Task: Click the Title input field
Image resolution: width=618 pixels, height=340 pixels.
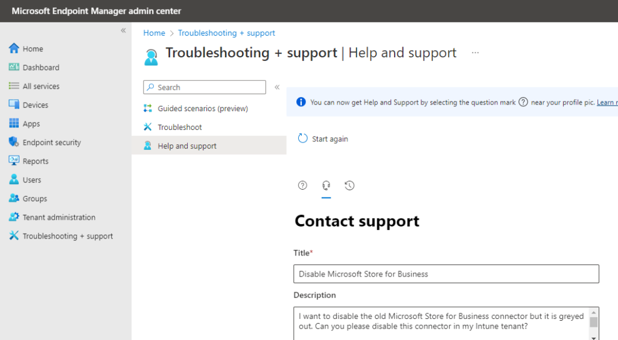Action: pos(446,274)
